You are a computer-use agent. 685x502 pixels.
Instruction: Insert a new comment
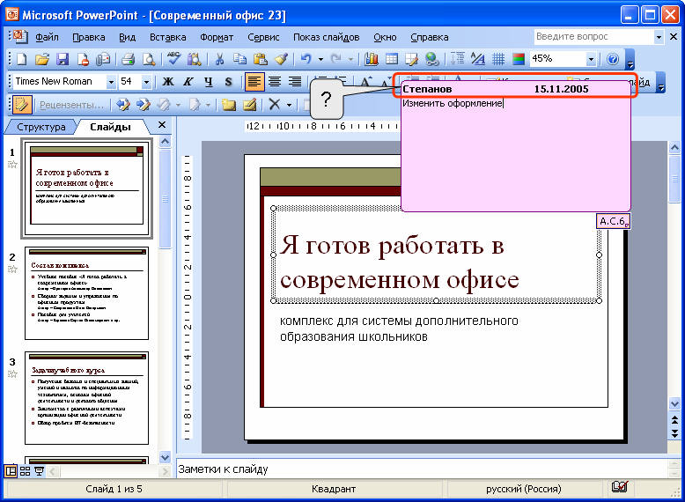pos(228,105)
